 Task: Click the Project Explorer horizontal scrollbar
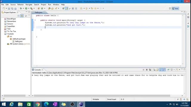(x=15, y=96)
